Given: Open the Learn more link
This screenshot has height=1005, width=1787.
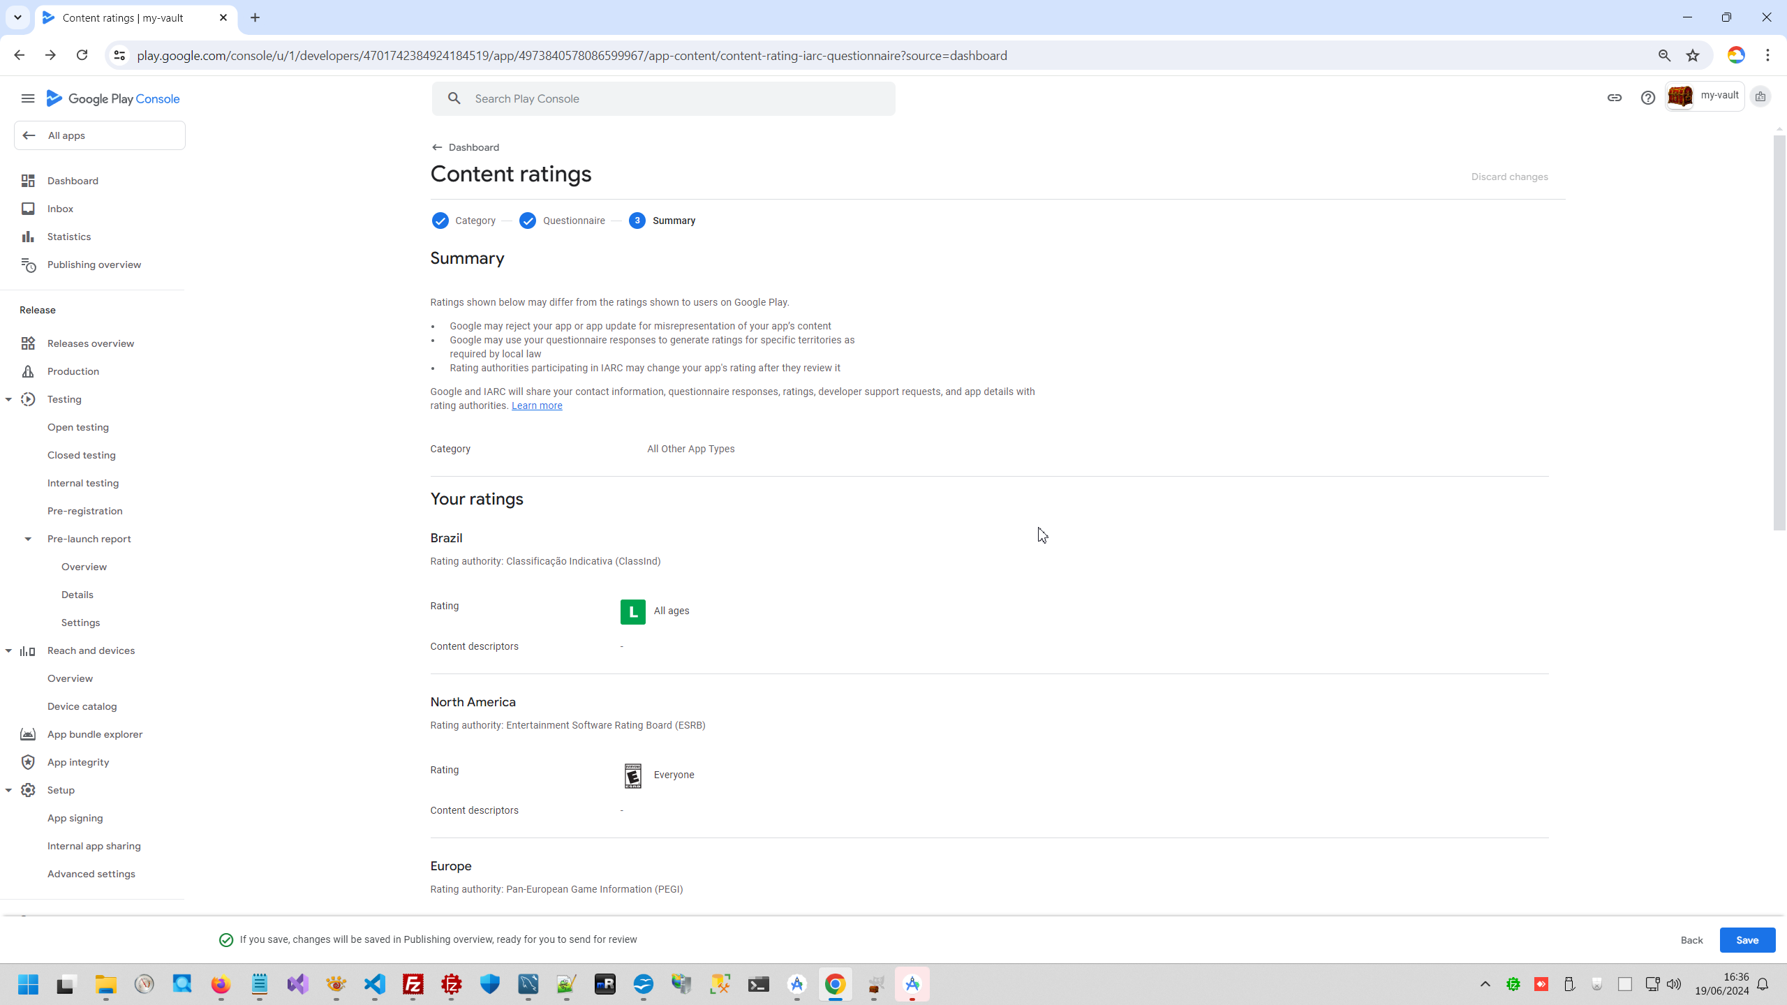Looking at the screenshot, I should point(536,405).
